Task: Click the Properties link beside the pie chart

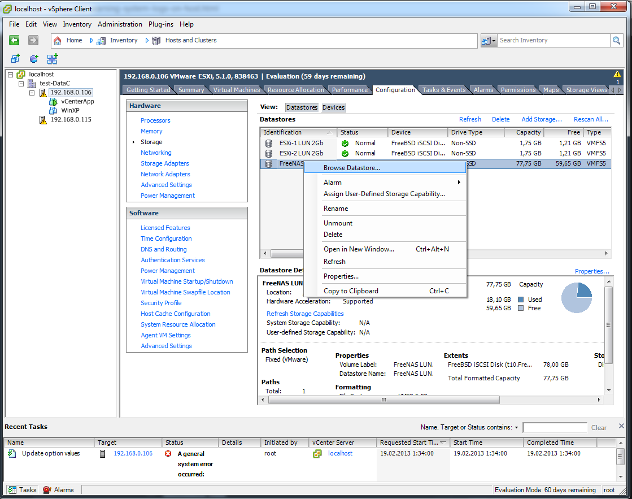Action: [x=592, y=271]
